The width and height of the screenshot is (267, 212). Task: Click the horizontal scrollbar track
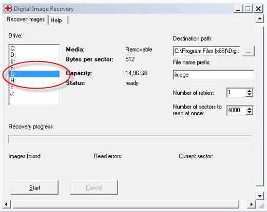[126, 204]
